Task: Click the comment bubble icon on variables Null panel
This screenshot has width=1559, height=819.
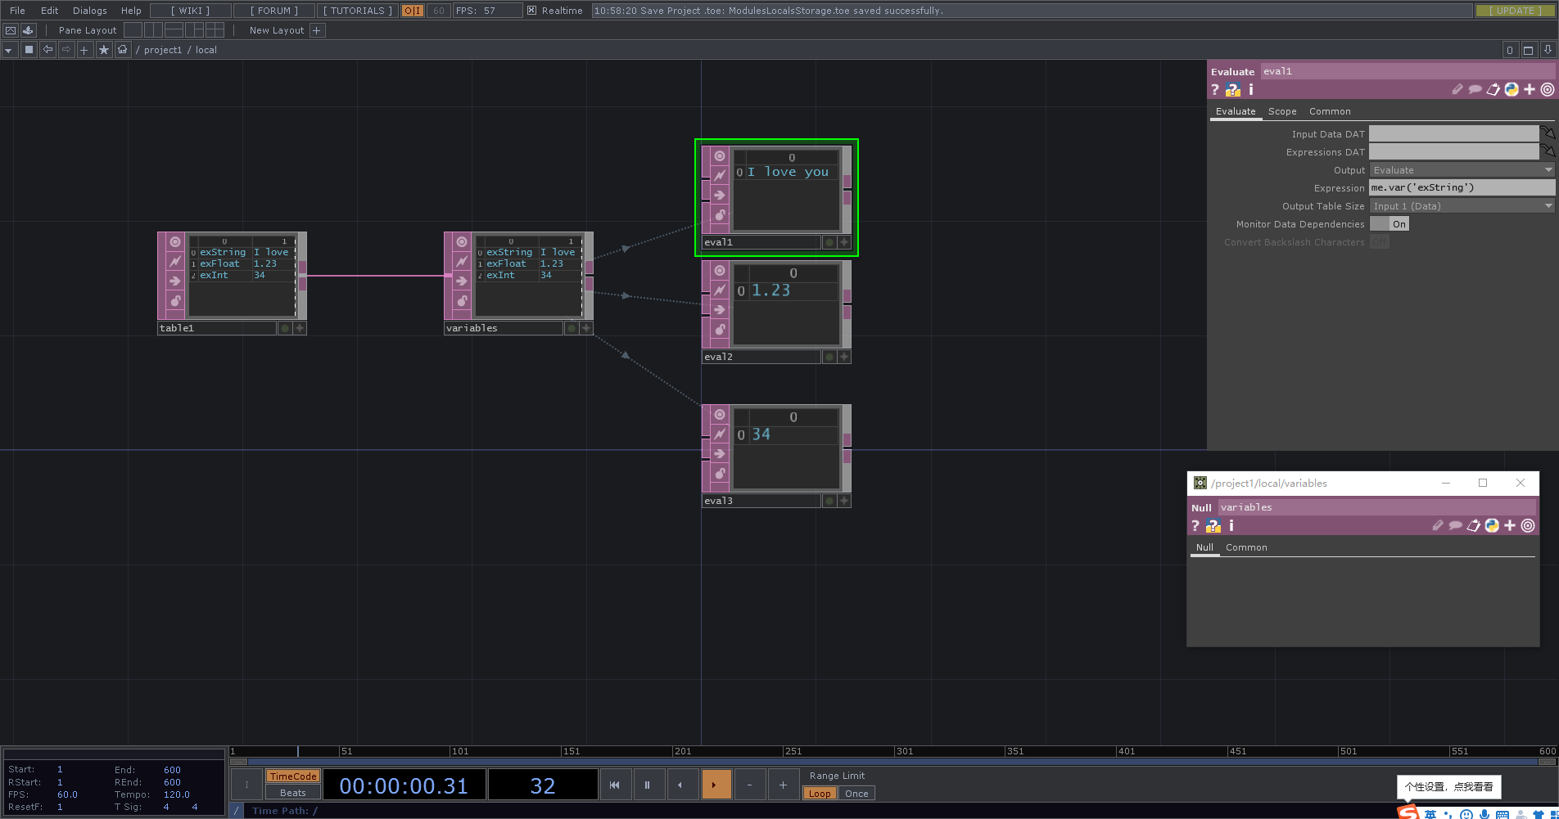Action: pos(1455,525)
